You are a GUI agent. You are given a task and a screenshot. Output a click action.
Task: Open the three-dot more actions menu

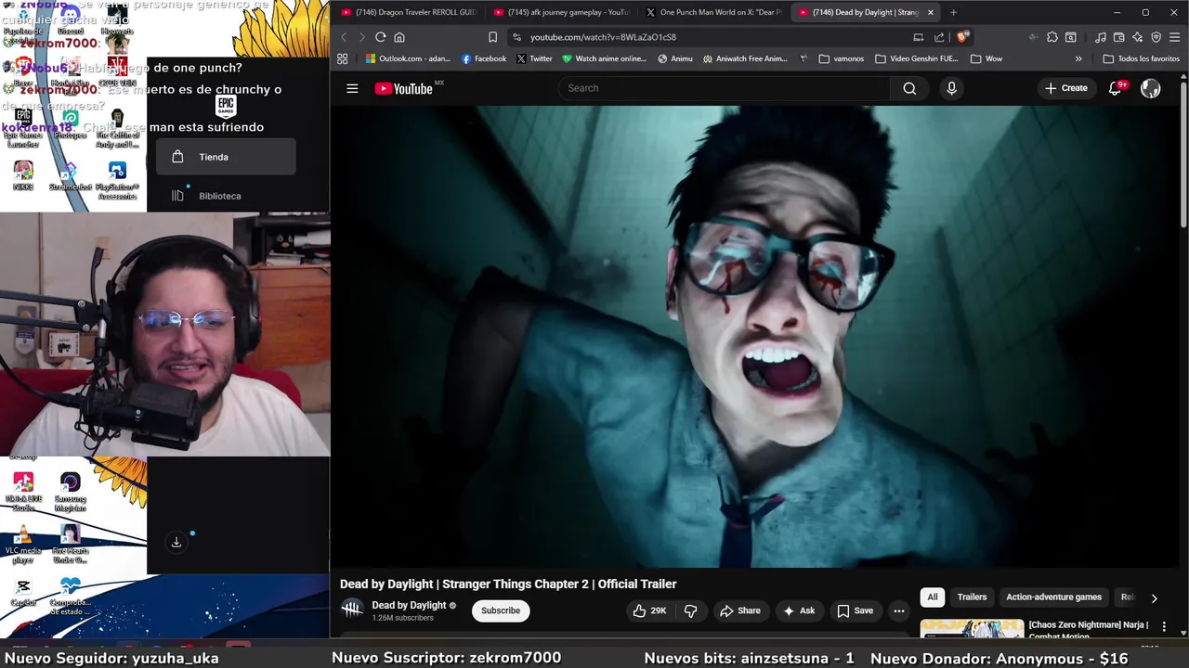[898, 610]
